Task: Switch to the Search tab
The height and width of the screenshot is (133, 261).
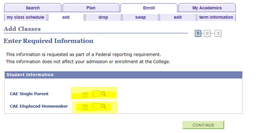Action: 33,8
